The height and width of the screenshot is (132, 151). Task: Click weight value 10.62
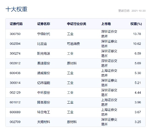point(137,44)
